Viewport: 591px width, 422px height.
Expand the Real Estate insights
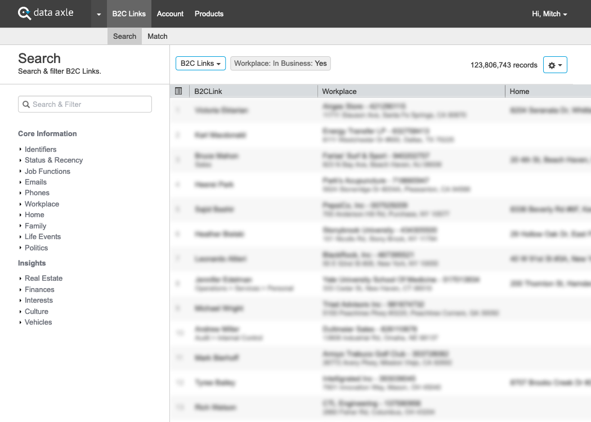pos(43,279)
